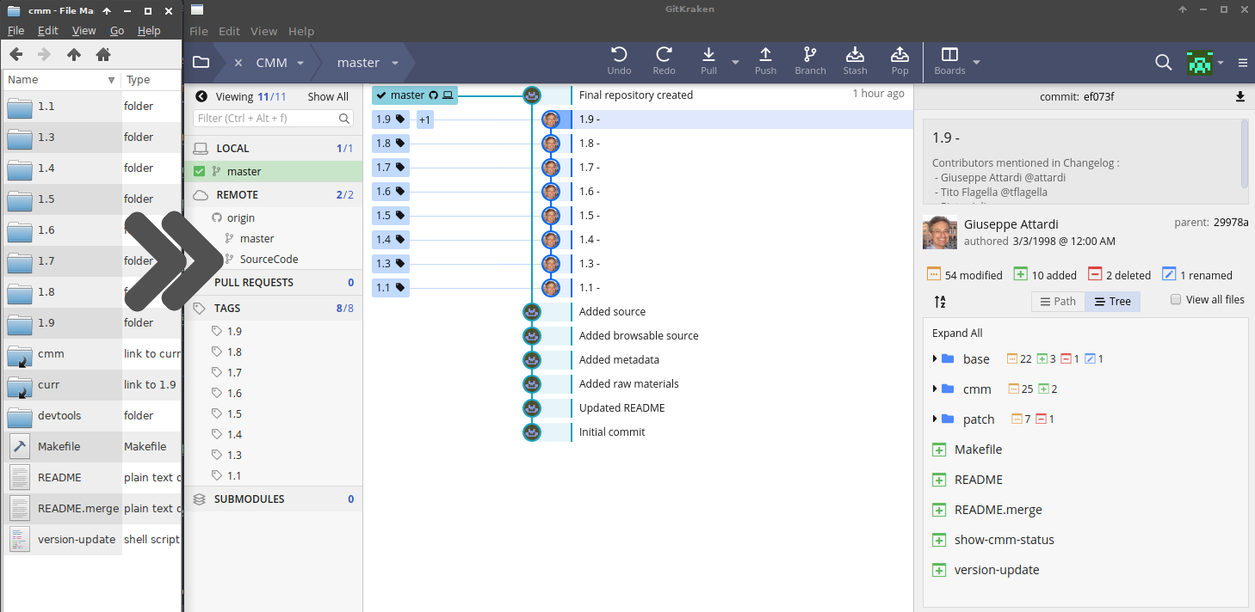
Task: Select the origin remote
Action: [x=240, y=217]
